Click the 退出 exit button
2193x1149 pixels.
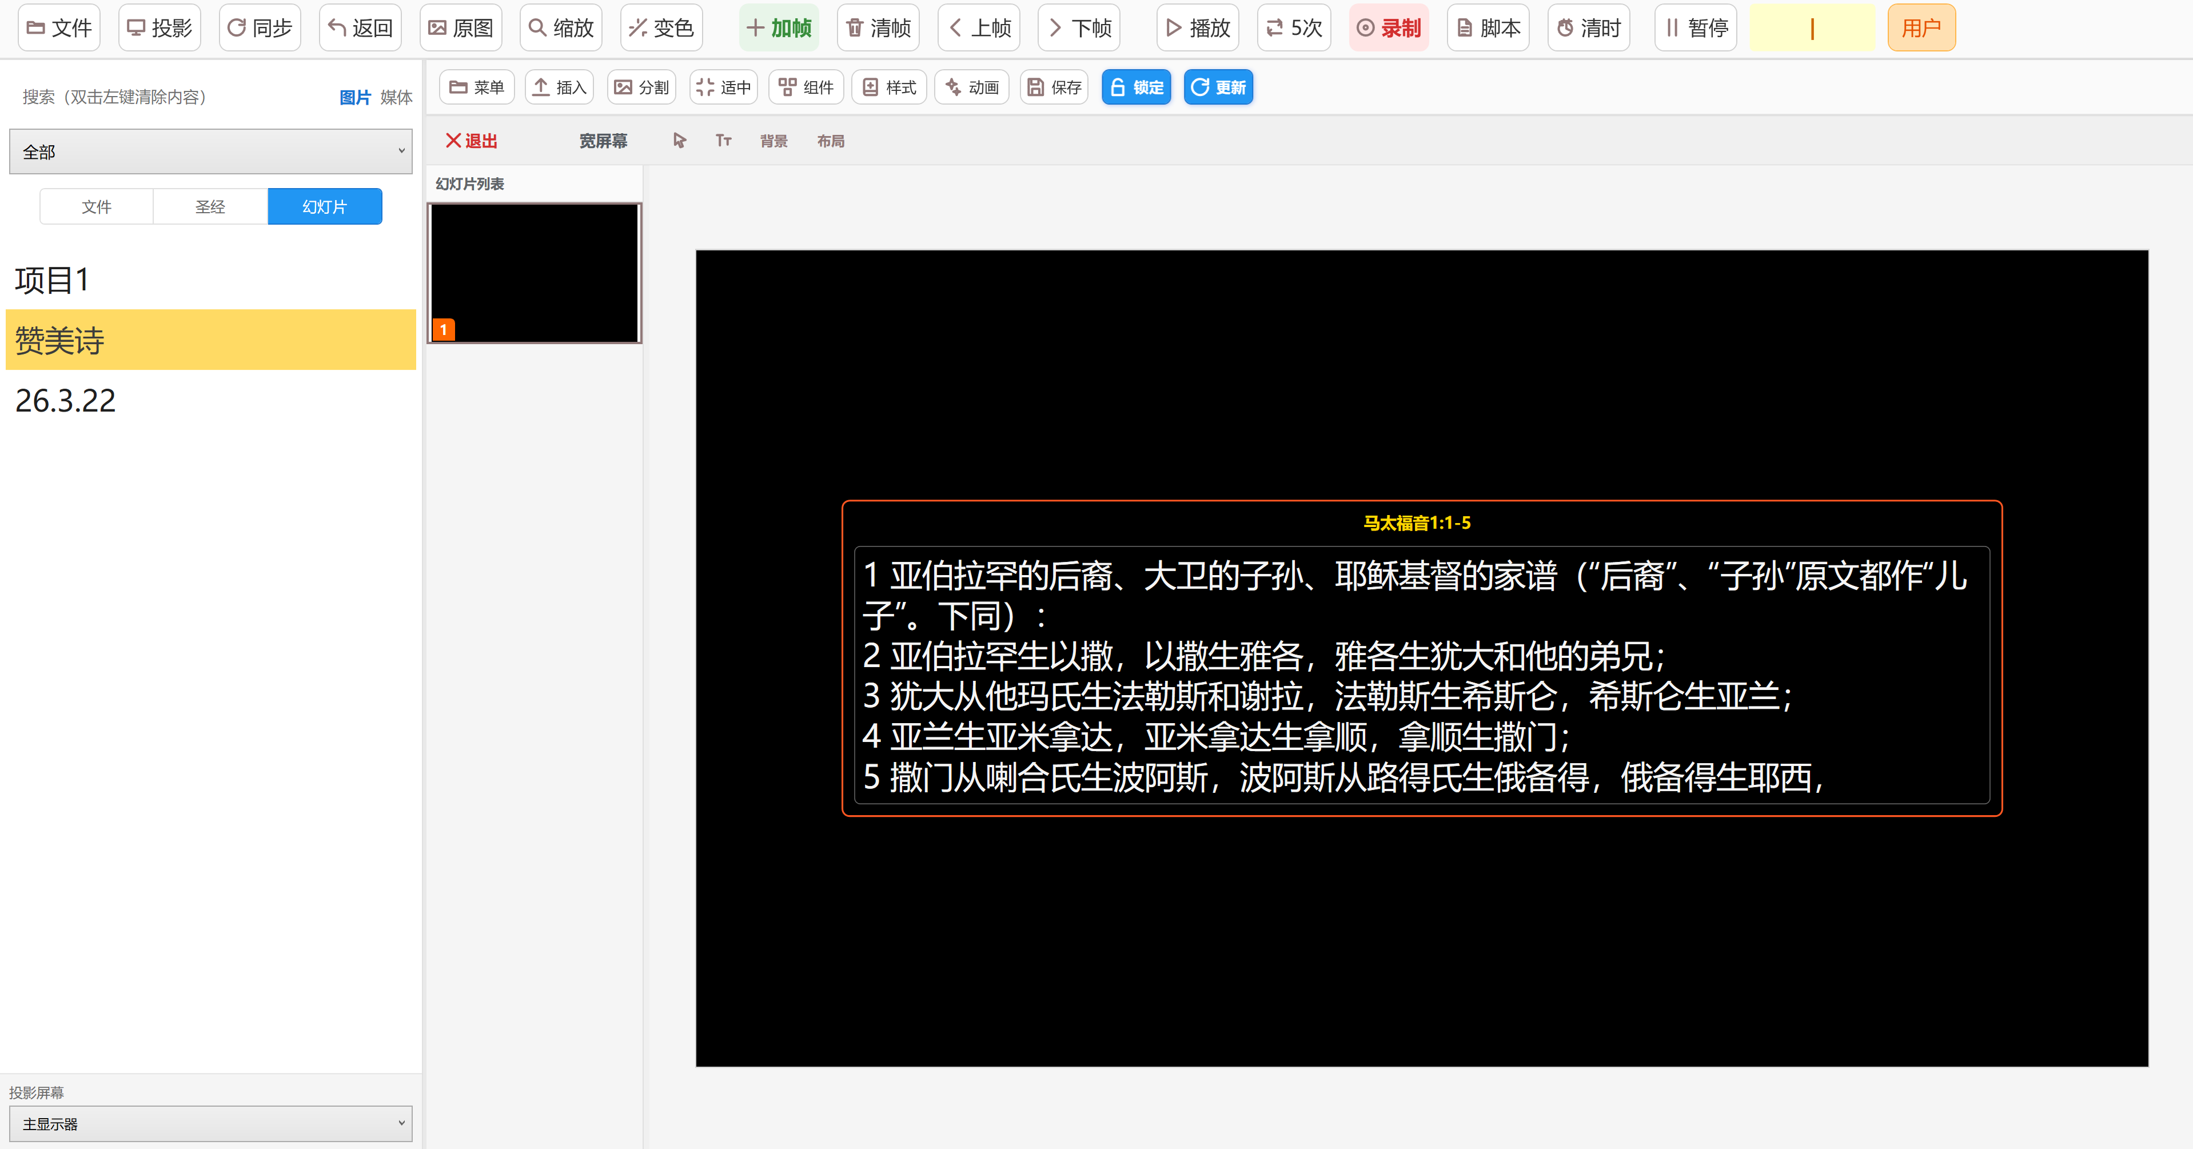pyautogui.click(x=470, y=141)
